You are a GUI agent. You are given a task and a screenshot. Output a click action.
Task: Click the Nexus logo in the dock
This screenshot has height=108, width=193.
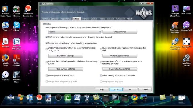tap(11, 97)
